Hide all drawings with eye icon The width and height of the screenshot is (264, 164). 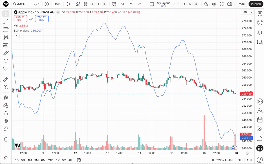6,121
